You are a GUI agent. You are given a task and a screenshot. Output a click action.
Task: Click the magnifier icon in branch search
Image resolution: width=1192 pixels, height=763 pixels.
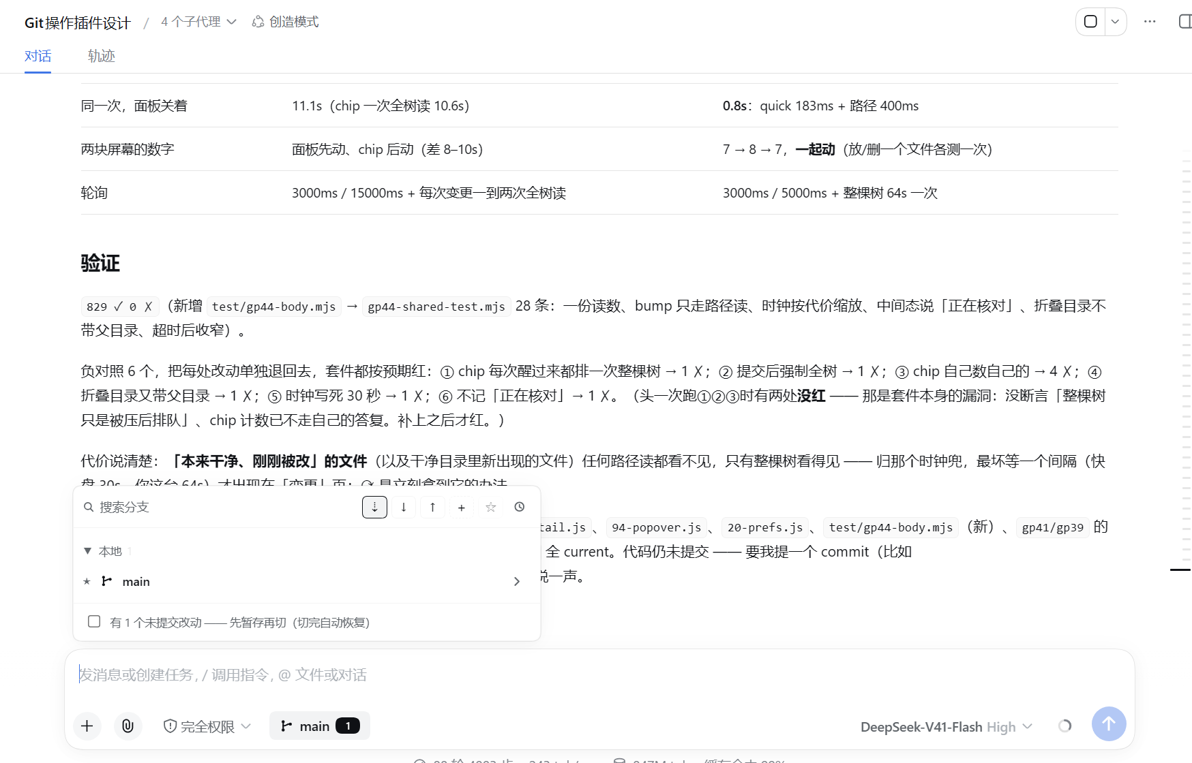point(89,507)
